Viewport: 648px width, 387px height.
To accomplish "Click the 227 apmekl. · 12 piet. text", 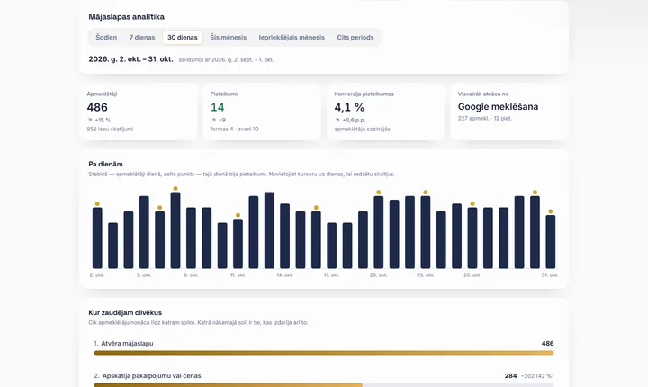I will click(485, 118).
